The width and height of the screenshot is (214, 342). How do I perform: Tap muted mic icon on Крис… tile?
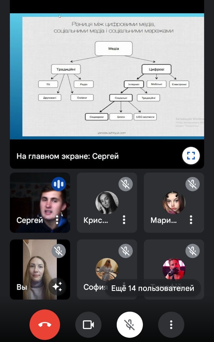coord(125,184)
